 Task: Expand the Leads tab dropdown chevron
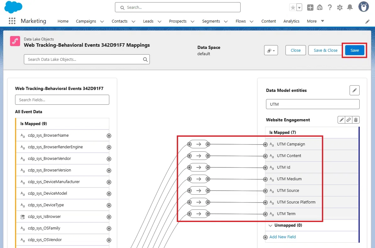[x=160, y=22]
